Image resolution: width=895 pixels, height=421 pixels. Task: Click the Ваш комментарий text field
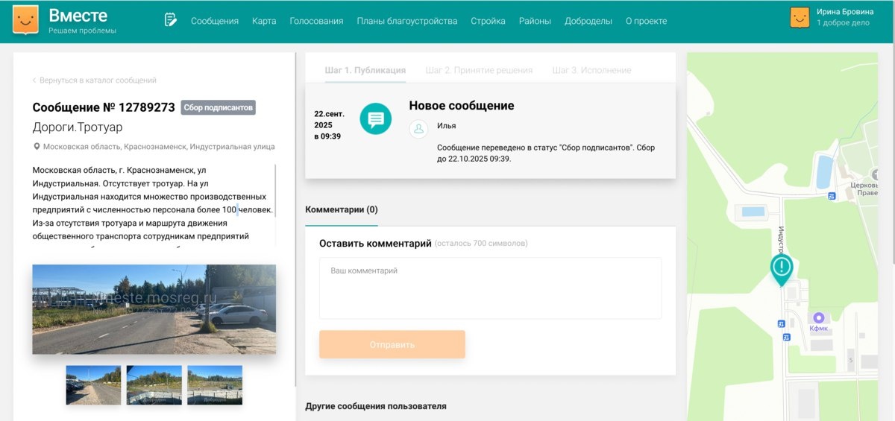[x=490, y=288]
